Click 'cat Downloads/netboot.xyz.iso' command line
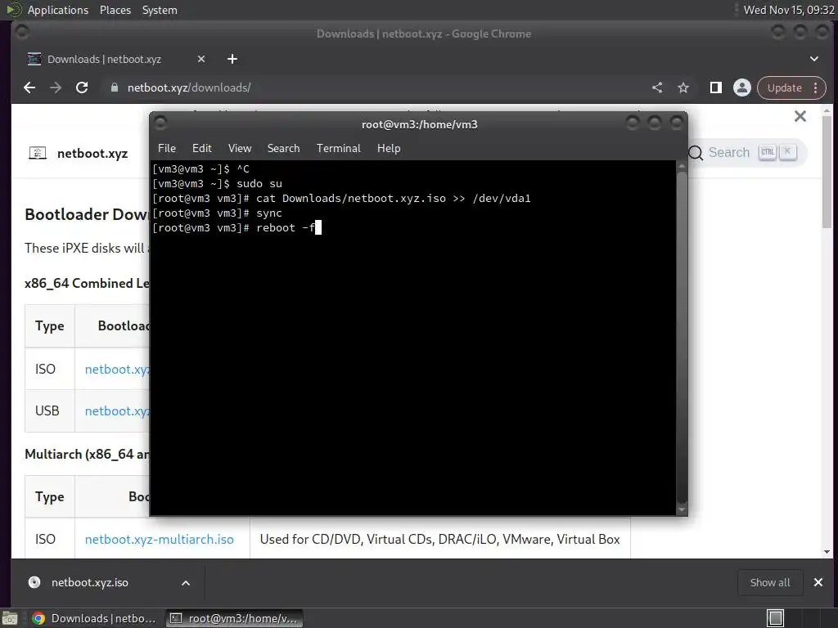Image resolution: width=838 pixels, height=628 pixels. tap(341, 199)
